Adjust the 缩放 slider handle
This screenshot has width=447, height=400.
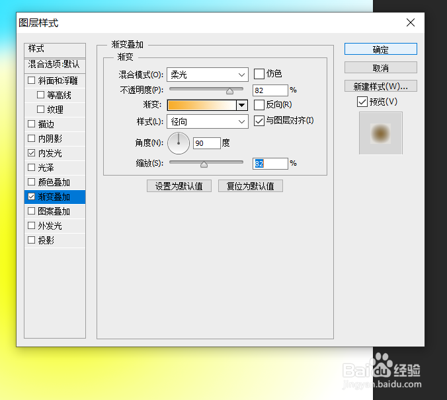(204, 164)
